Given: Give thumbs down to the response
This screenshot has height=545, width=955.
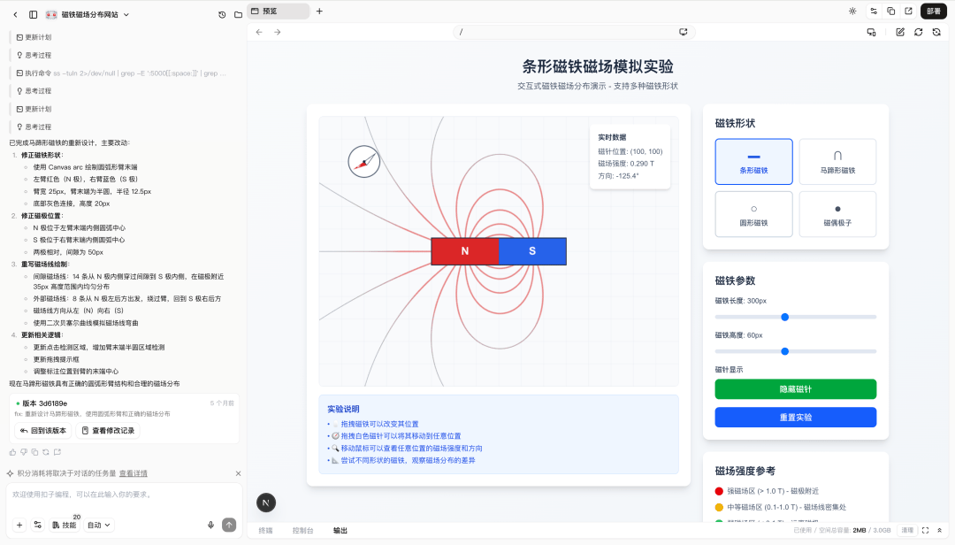Looking at the screenshot, I should pos(24,452).
